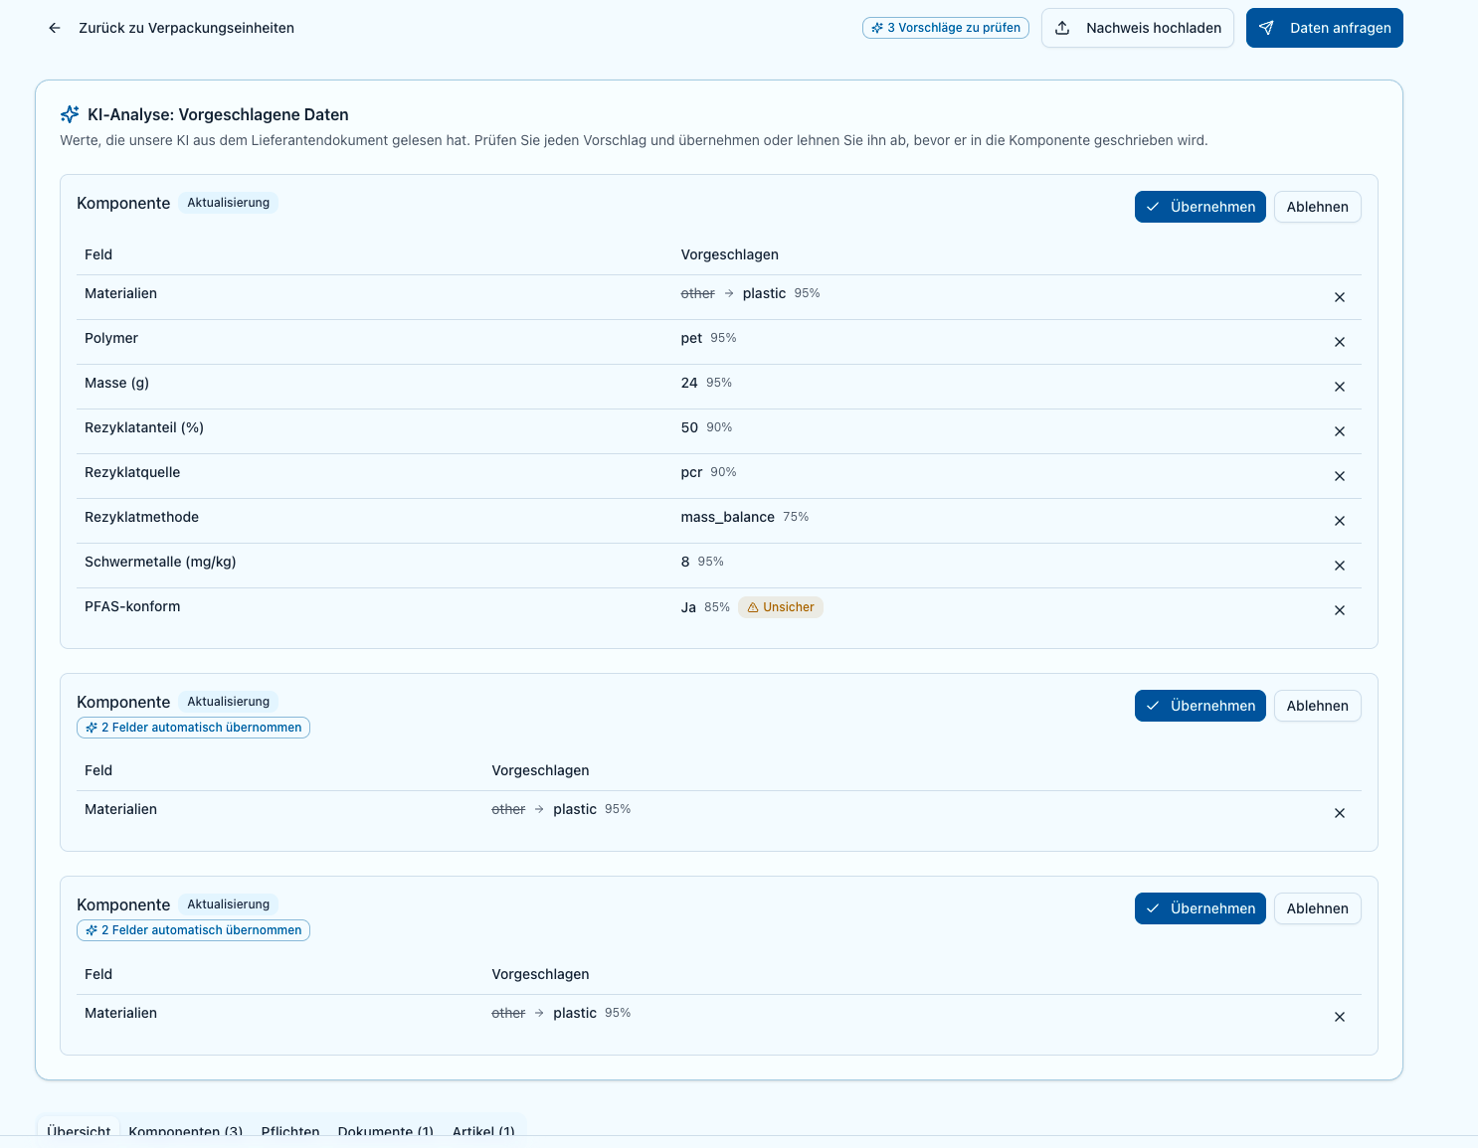
Task: Click the upload icon in Nachweis hochladen
Action: [x=1062, y=28]
